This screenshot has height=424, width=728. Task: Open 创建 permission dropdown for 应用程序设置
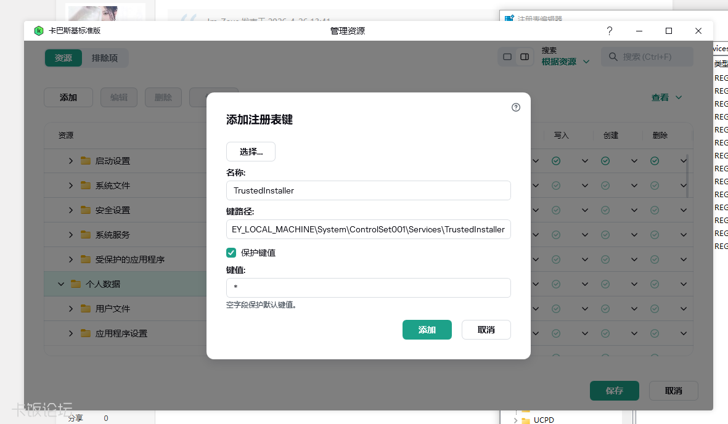[634, 333]
